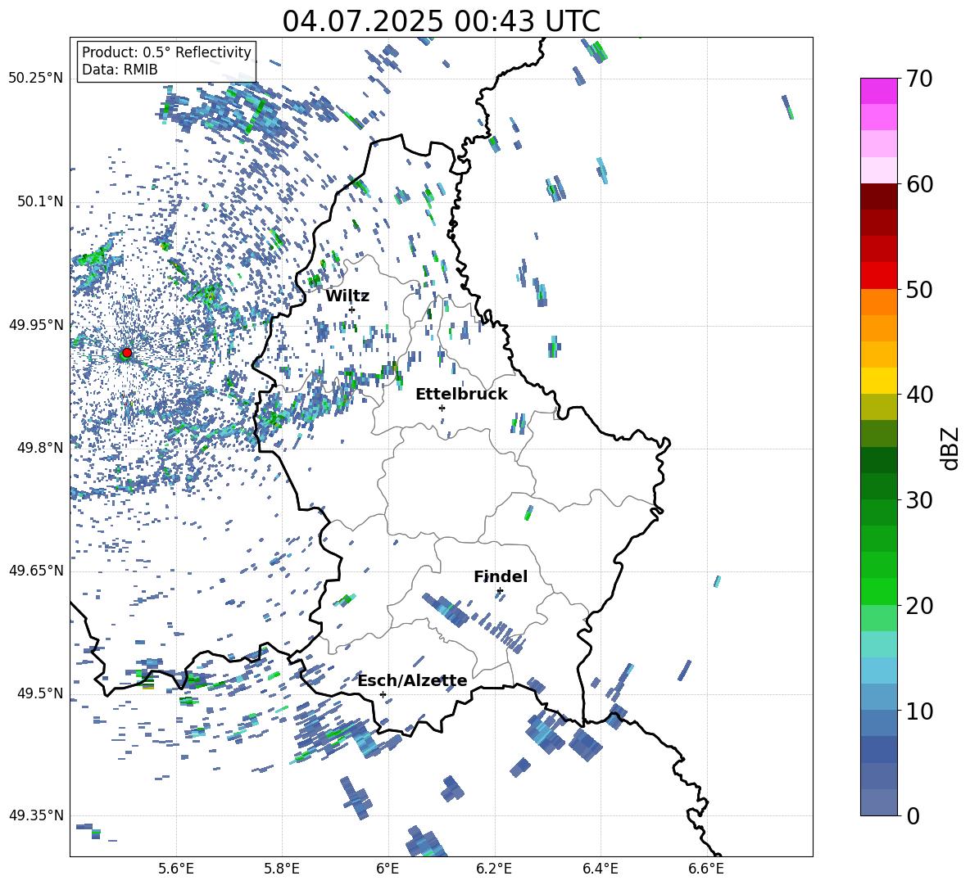This screenshot has width=970, height=885.
Task: Click the Findel station cross marker
Action: (500, 591)
